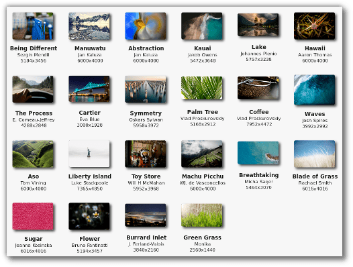Click the "Liberty Island" title label
The height and width of the screenshot is (267, 353).
(x=90, y=176)
